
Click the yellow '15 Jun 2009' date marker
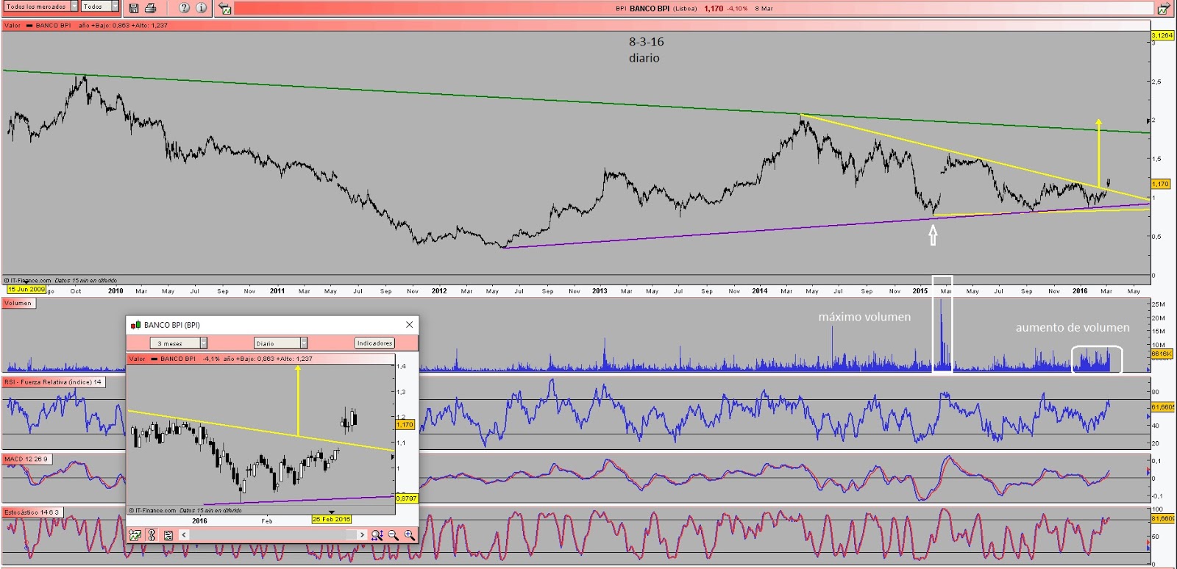[26, 290]
